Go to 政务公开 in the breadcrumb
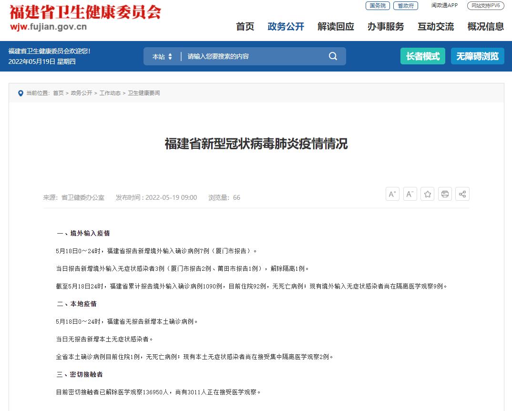 [82, 93]
